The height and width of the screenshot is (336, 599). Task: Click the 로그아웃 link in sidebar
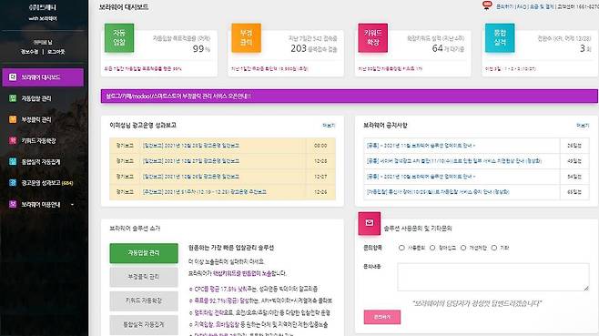pos(56,52)
